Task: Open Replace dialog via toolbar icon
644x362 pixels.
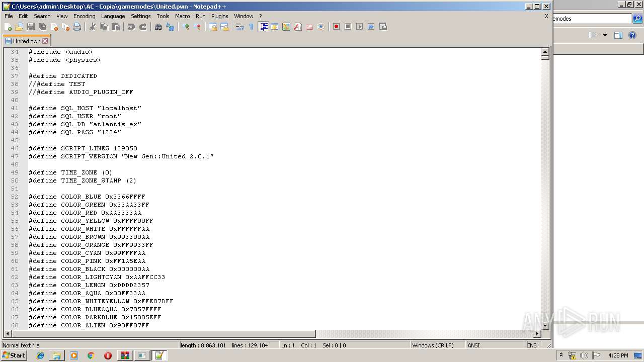Action: pyautogui.click(x=170, y=27)
